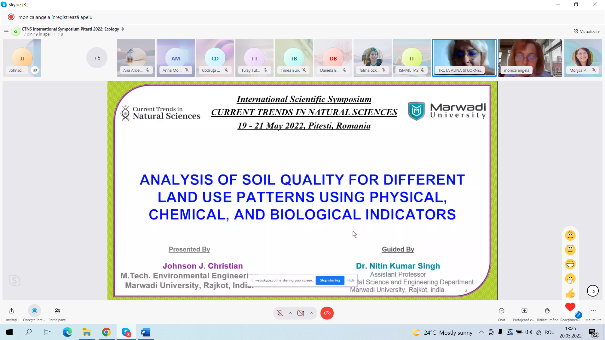Select Anna Mol participant tile
This screenshot has height=340, width=605.
pos(176,58)
